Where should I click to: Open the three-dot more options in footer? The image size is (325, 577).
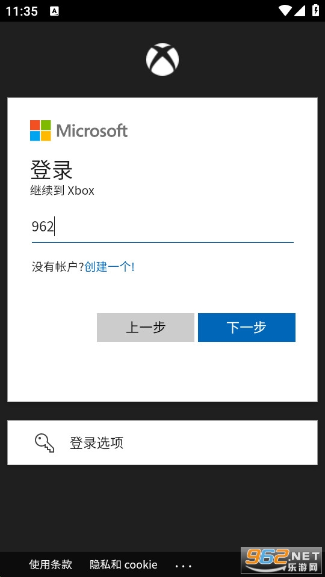coord(183,566)
